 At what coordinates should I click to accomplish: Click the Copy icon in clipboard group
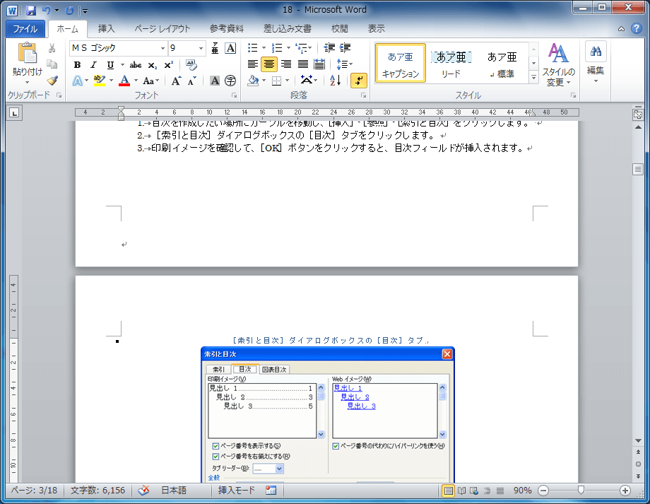(52, 64)
